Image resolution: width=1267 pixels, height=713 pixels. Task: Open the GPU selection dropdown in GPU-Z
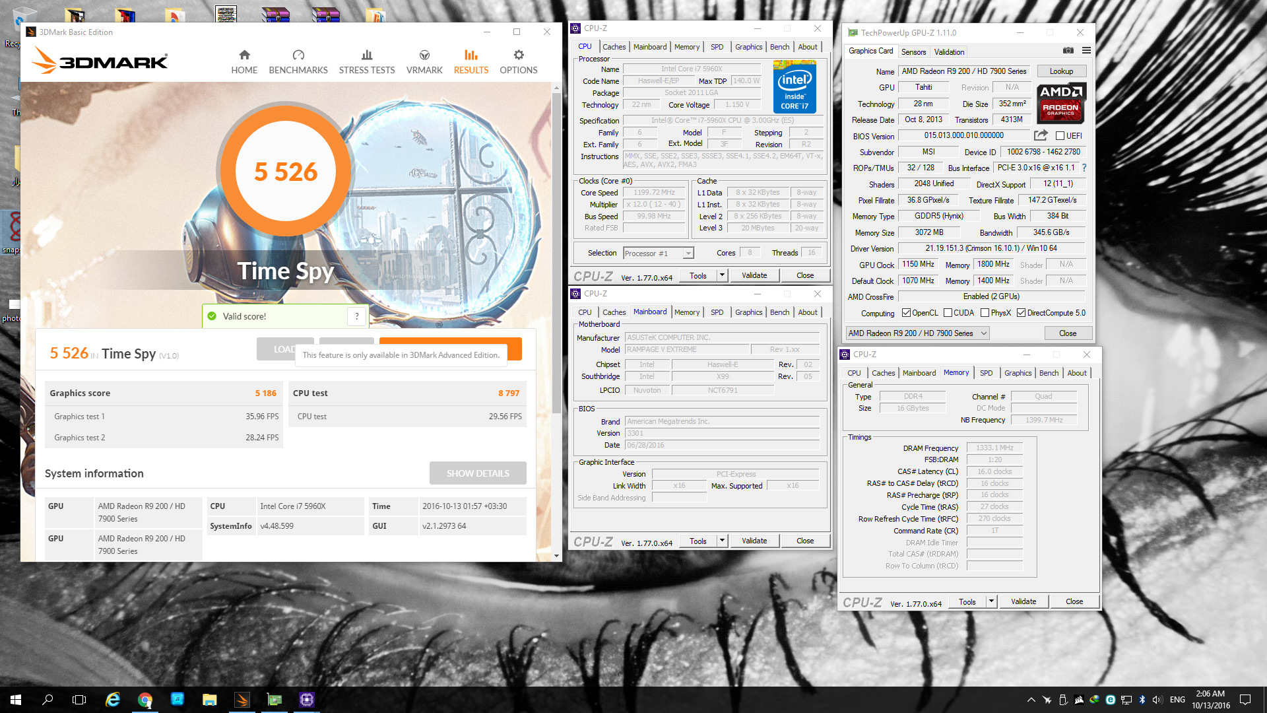[917, 333]
